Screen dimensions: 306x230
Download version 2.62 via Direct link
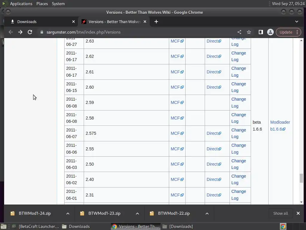pos(214,56)
